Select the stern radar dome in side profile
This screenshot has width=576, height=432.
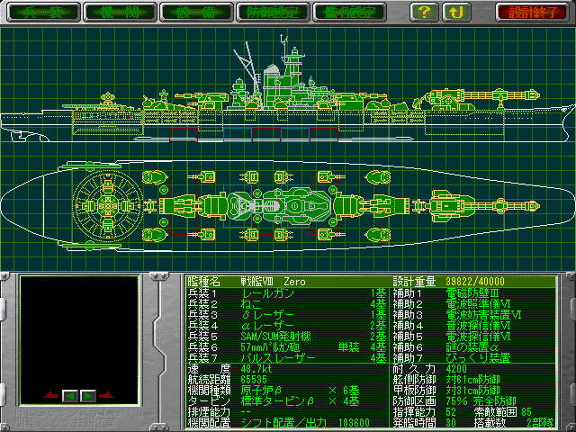pos(108,98)
